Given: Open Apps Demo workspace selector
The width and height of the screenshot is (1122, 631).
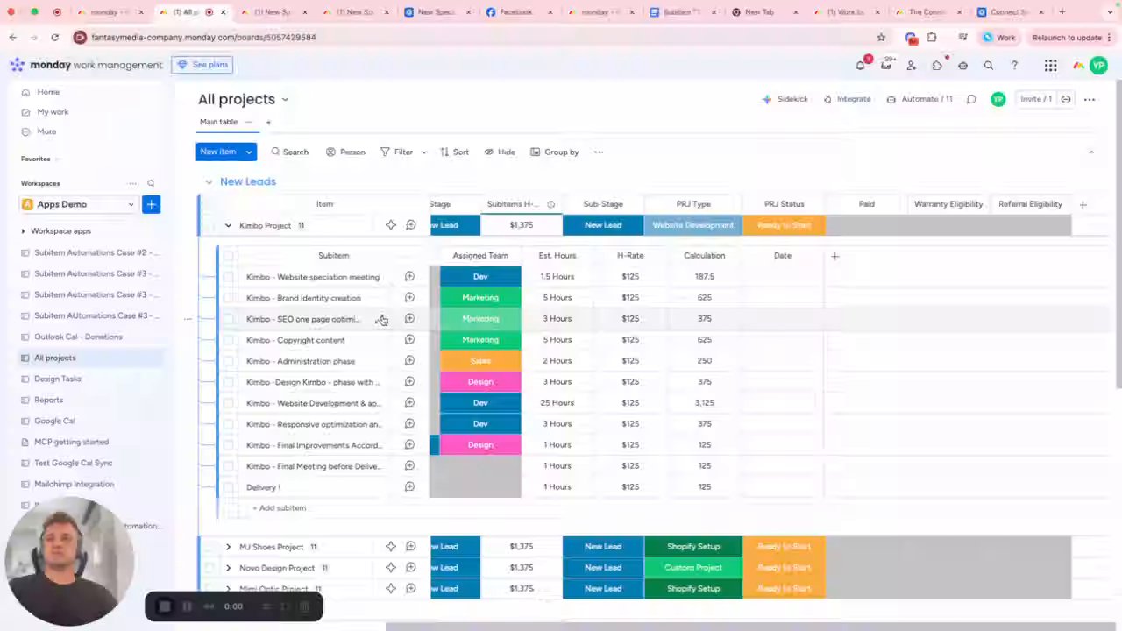Looking at the screenshot, I should [x=78, y=204].
